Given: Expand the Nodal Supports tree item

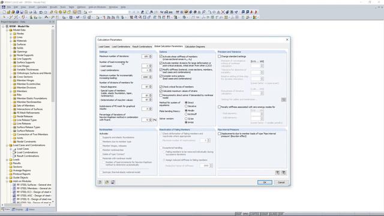Looking at the screenshot, I should click(11, 55).
